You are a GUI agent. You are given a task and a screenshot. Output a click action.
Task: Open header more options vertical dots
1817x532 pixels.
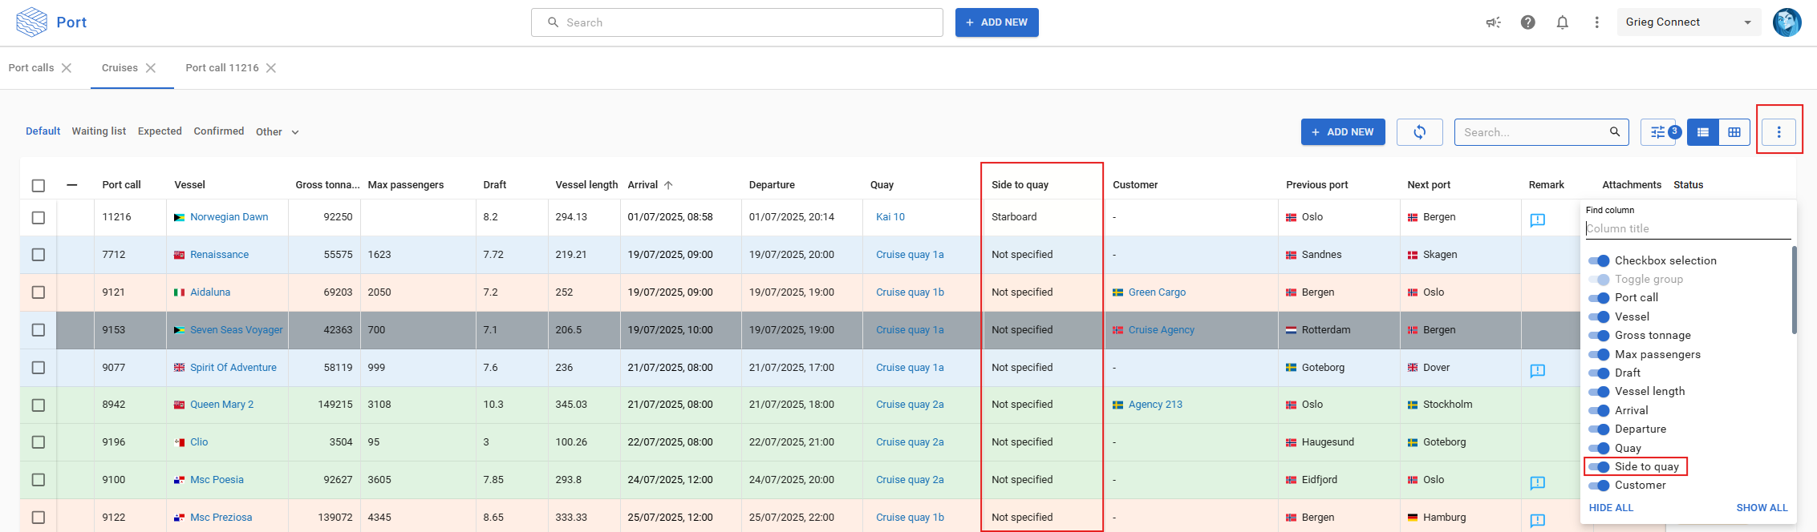[1596, 22]
